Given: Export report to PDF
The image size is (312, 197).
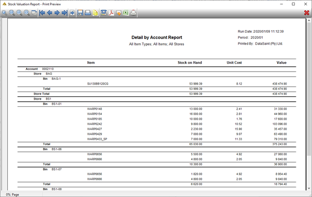Looking at the screenshot, I should pyautogui.click(x=111, y=13).
